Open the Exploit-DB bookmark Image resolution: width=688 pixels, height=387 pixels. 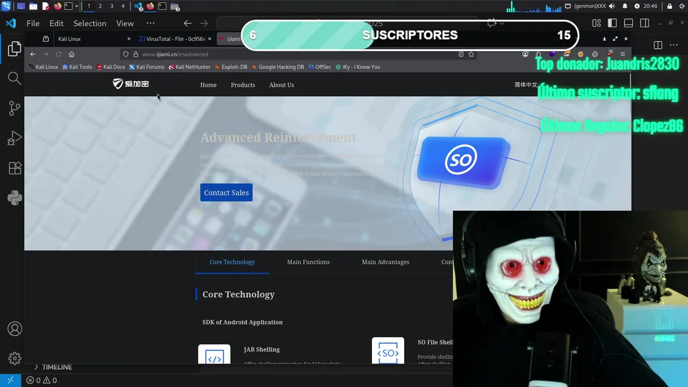click(x=231, y=67)
